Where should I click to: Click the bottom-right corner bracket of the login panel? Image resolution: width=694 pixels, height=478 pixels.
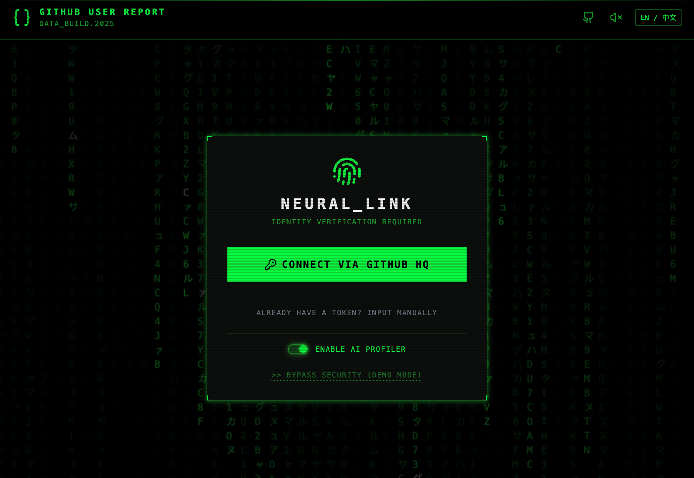pos(484,397)
